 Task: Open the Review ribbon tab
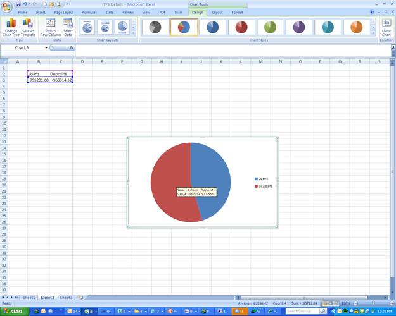(128, 13)
